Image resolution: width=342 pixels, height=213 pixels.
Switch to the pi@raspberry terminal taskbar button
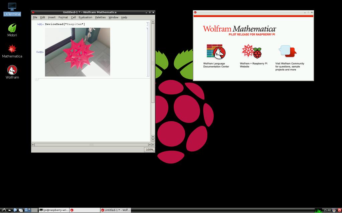pos(54,210)
